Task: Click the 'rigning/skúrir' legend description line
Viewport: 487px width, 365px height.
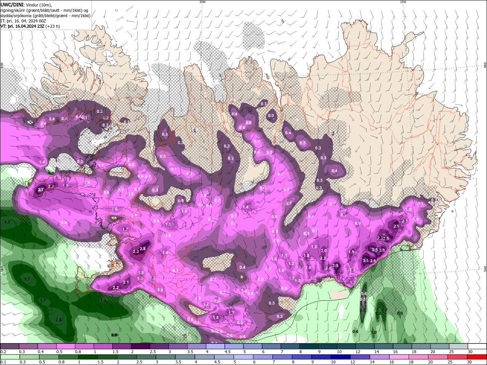Action: point(45,10)
